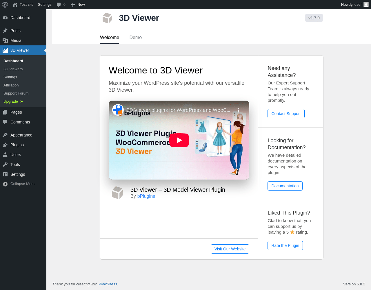Screen dimensions: 371x290
Task: Open the video three-dot options menu
Action: [239, 110]
